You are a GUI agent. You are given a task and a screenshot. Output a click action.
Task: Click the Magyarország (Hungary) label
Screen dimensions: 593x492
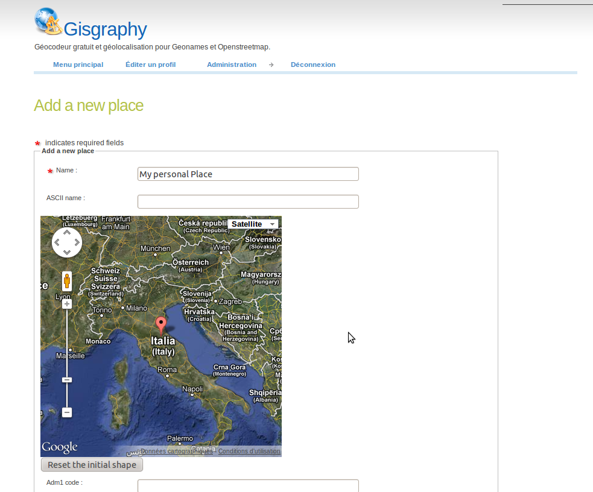[261, 278]
